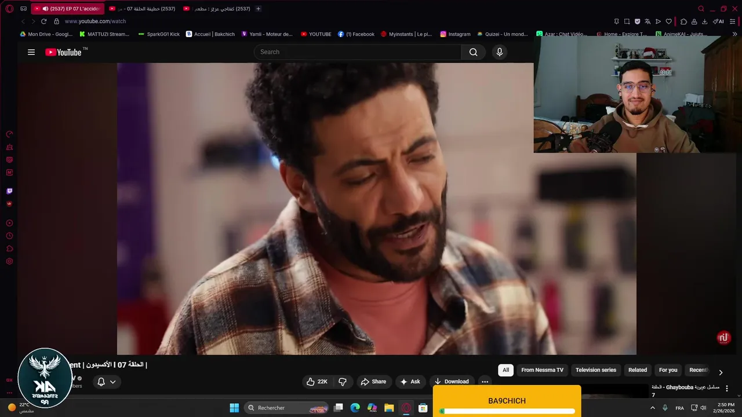Open the Accueil Bakchich bookmark
The width and height of the screenshot is (742, 417).
pos(210,34)
